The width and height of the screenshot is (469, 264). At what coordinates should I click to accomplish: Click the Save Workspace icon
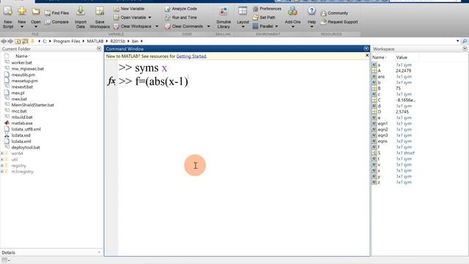click(100, 12)
